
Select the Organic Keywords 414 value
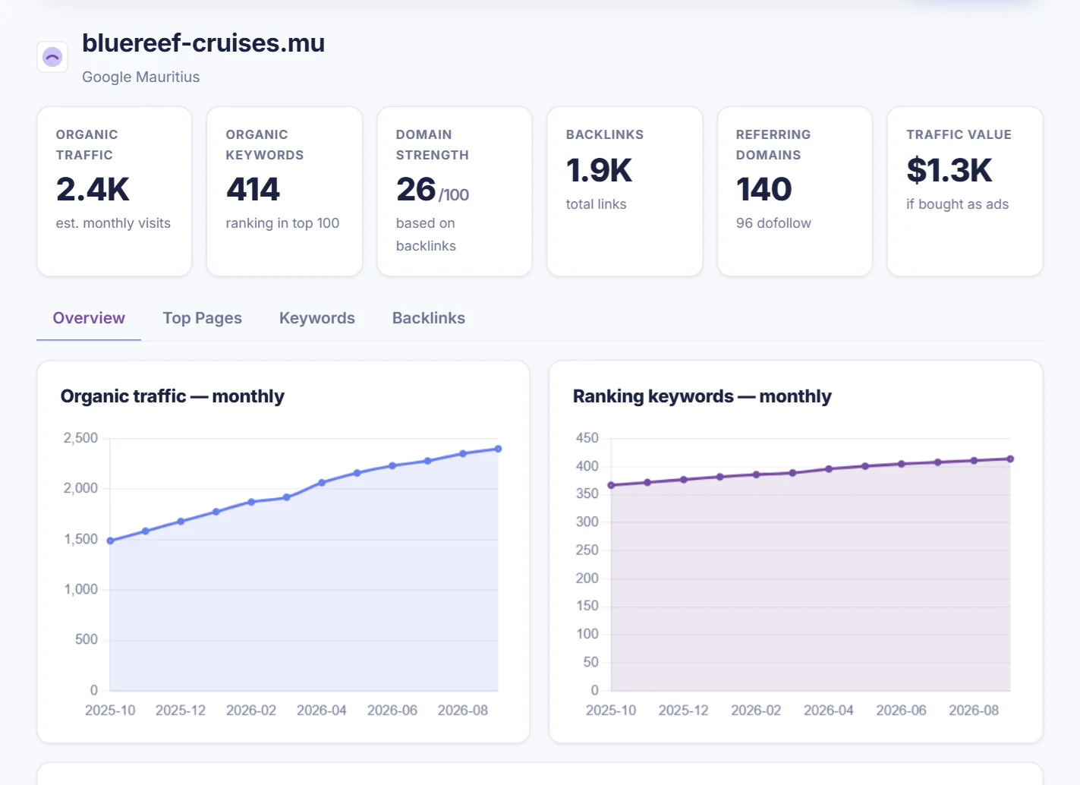click(253, 190)
